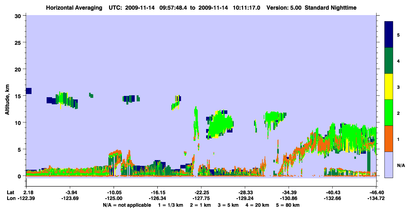
Task: Click longitude value -130.86
Action: (x=289, y=198)
